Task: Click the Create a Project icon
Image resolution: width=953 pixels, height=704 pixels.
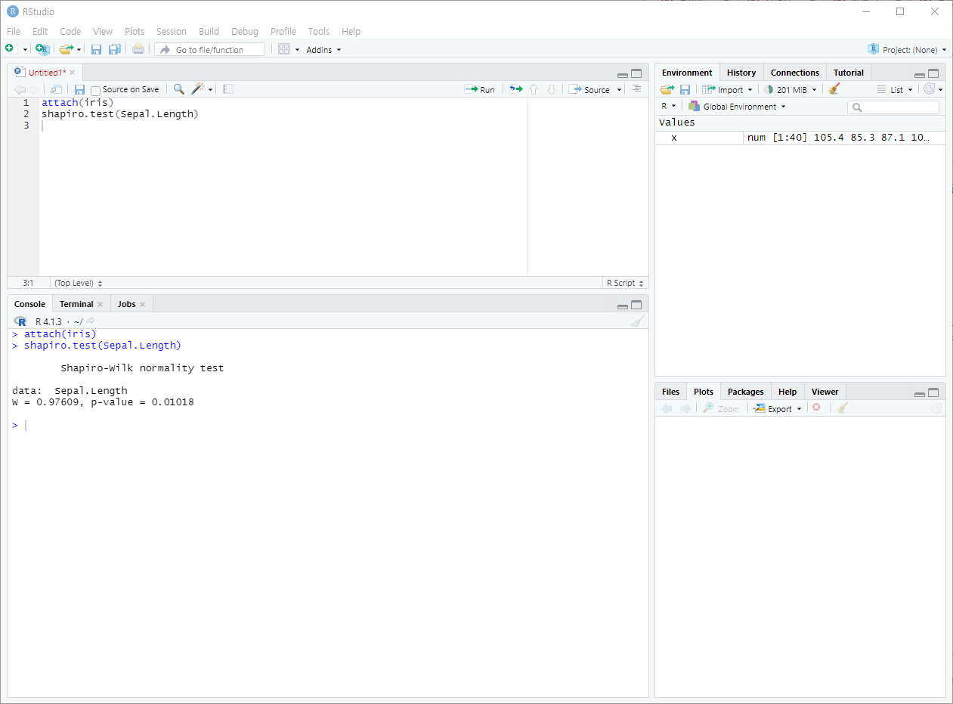Action: pyautogui.click(x=42, y=49)
